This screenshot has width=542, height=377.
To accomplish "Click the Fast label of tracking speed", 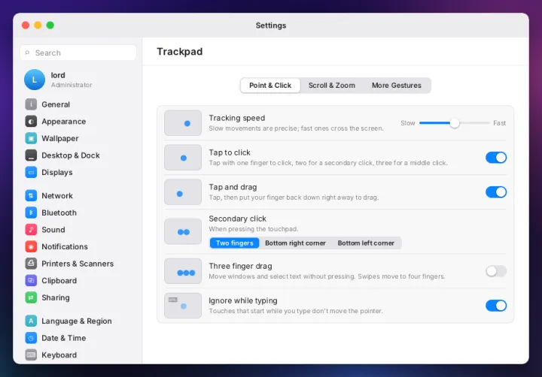I will 500,123.
